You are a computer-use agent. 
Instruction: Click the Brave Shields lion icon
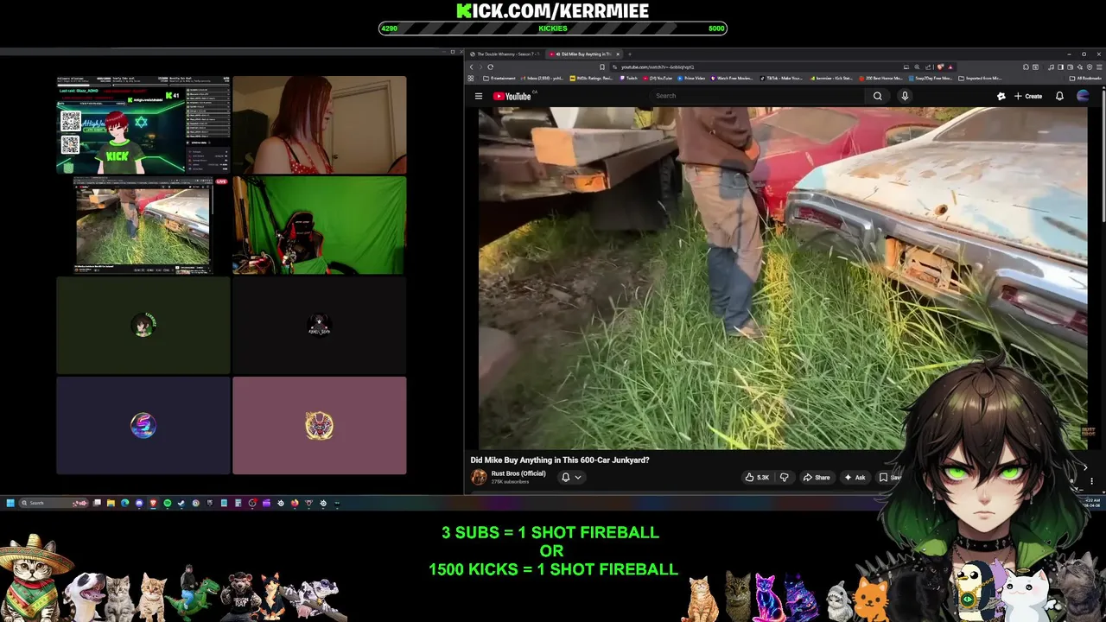[940, 67]
